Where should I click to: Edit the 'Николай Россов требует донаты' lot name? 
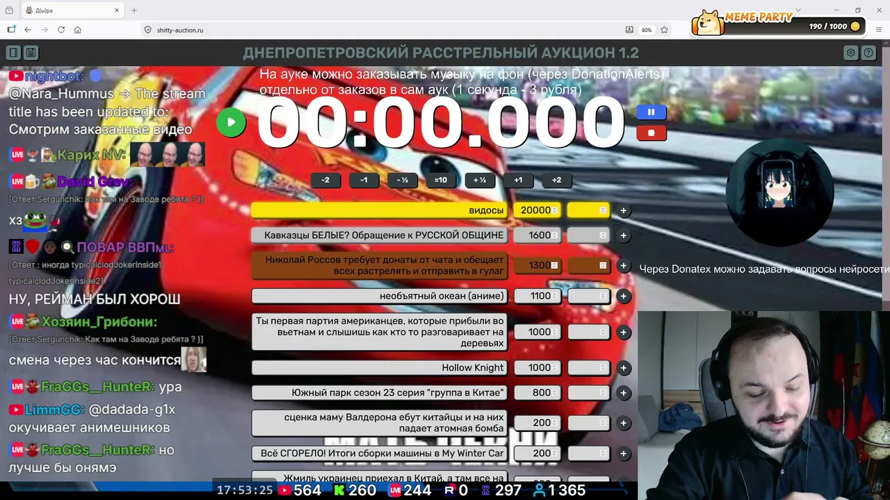point(380,265)
